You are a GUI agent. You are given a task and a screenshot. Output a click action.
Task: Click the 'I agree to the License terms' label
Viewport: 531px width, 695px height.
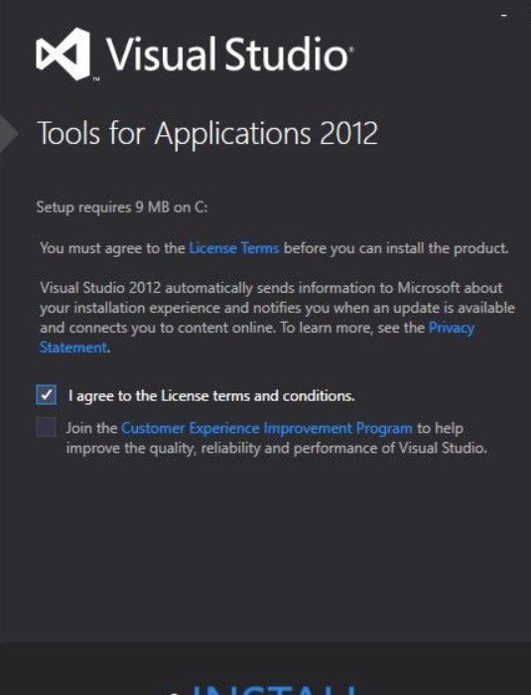coord(211,395)
